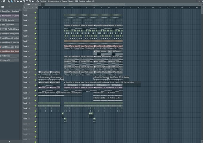
Task: Click the plus button under the picker list
Action: pyautogui.click(x=9, y=142)
